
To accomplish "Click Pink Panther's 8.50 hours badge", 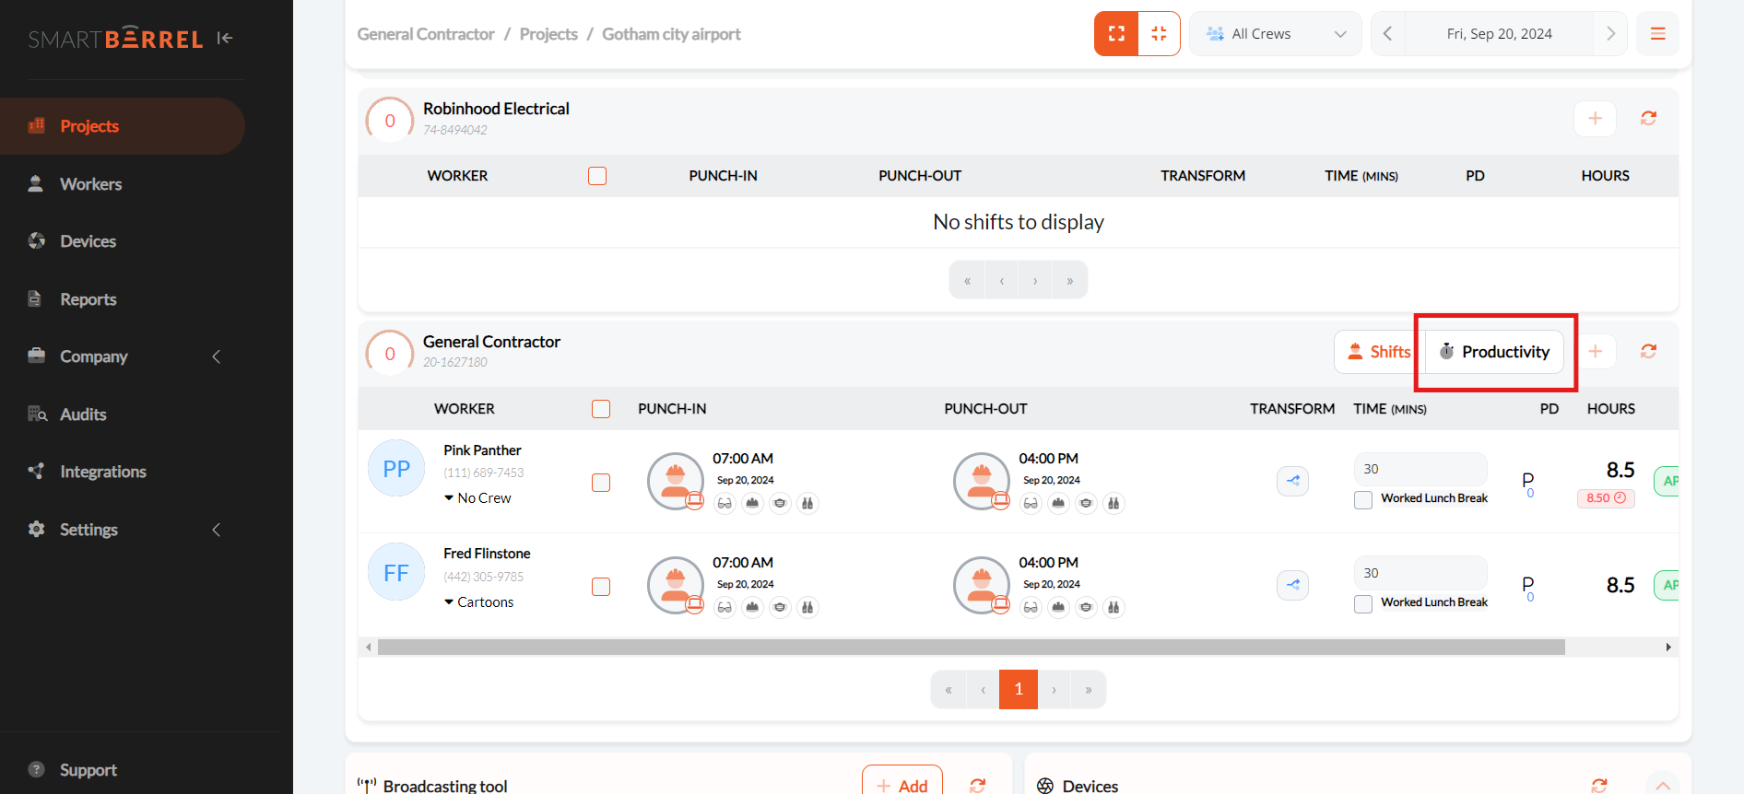I will pos(1606,498).
